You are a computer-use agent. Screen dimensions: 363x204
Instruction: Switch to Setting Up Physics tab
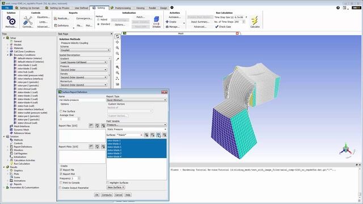pyautogui.click(x=58, y=8)
